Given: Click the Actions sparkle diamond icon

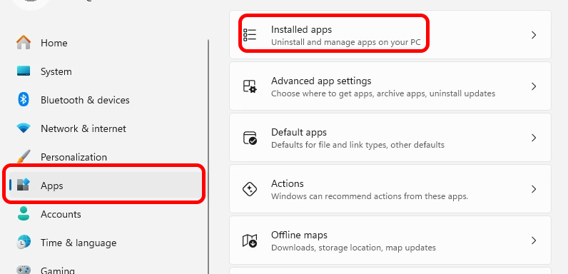Looking at the screenshot, I should (250, 189).
